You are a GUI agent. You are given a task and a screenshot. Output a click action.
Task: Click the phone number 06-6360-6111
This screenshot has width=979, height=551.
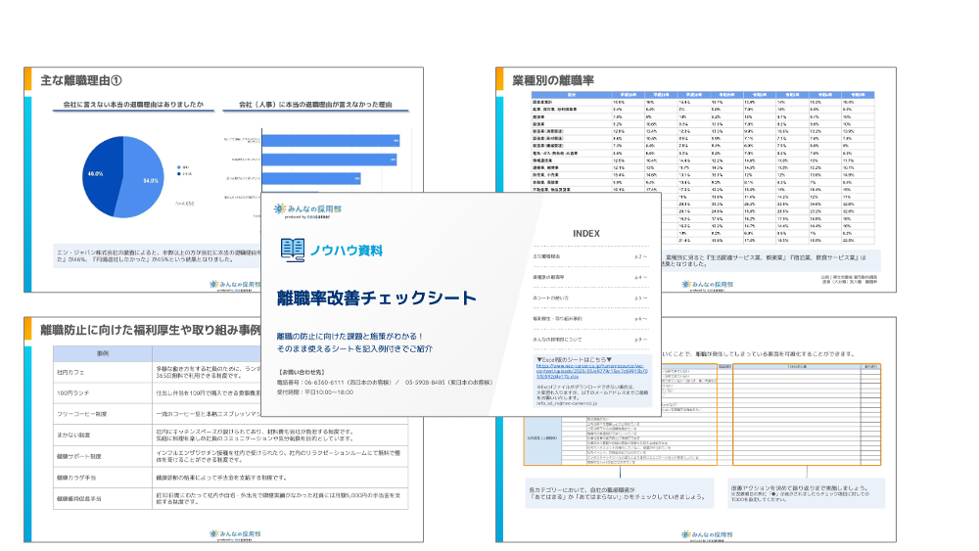324,382
